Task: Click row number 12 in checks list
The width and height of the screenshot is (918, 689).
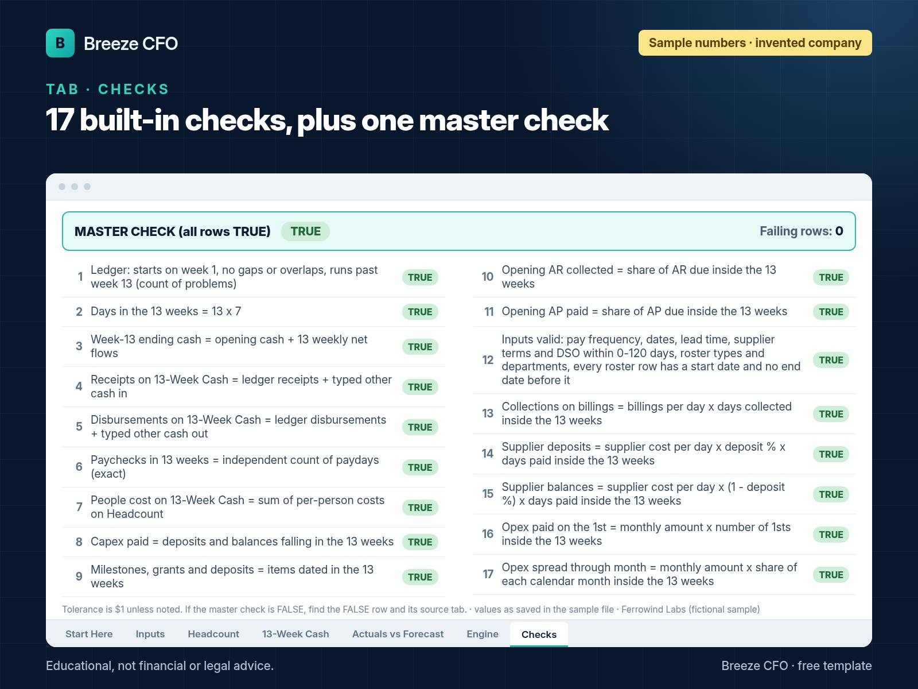Action: tap(488, 360)
